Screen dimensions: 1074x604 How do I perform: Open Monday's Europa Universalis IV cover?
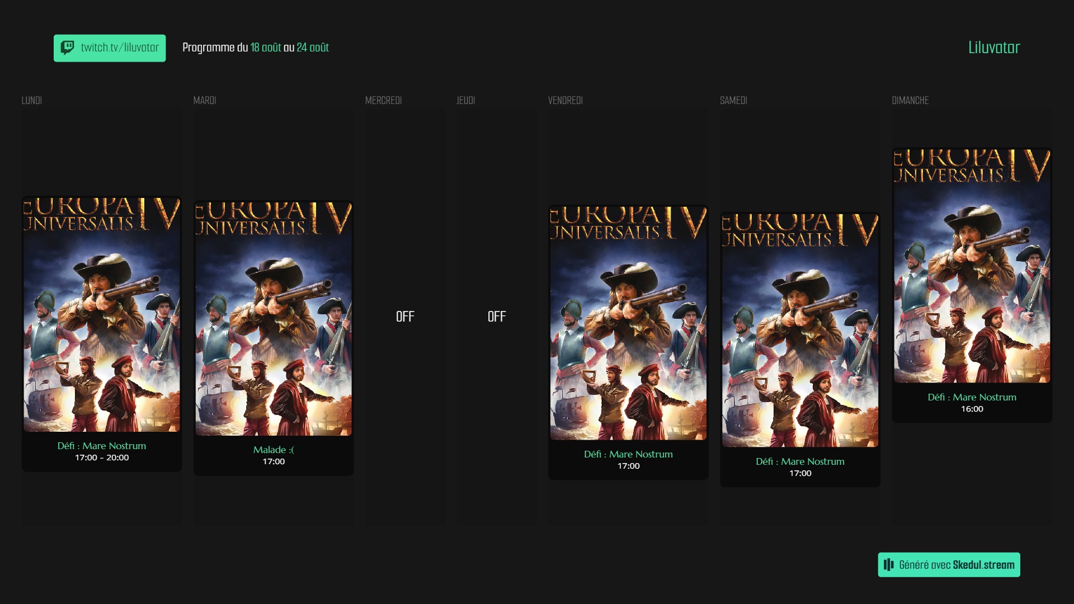tap(102, 314)
